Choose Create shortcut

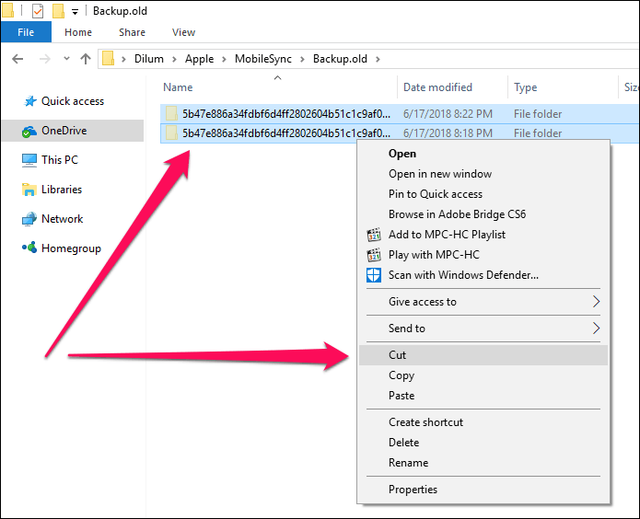click(x=483, y=422)
